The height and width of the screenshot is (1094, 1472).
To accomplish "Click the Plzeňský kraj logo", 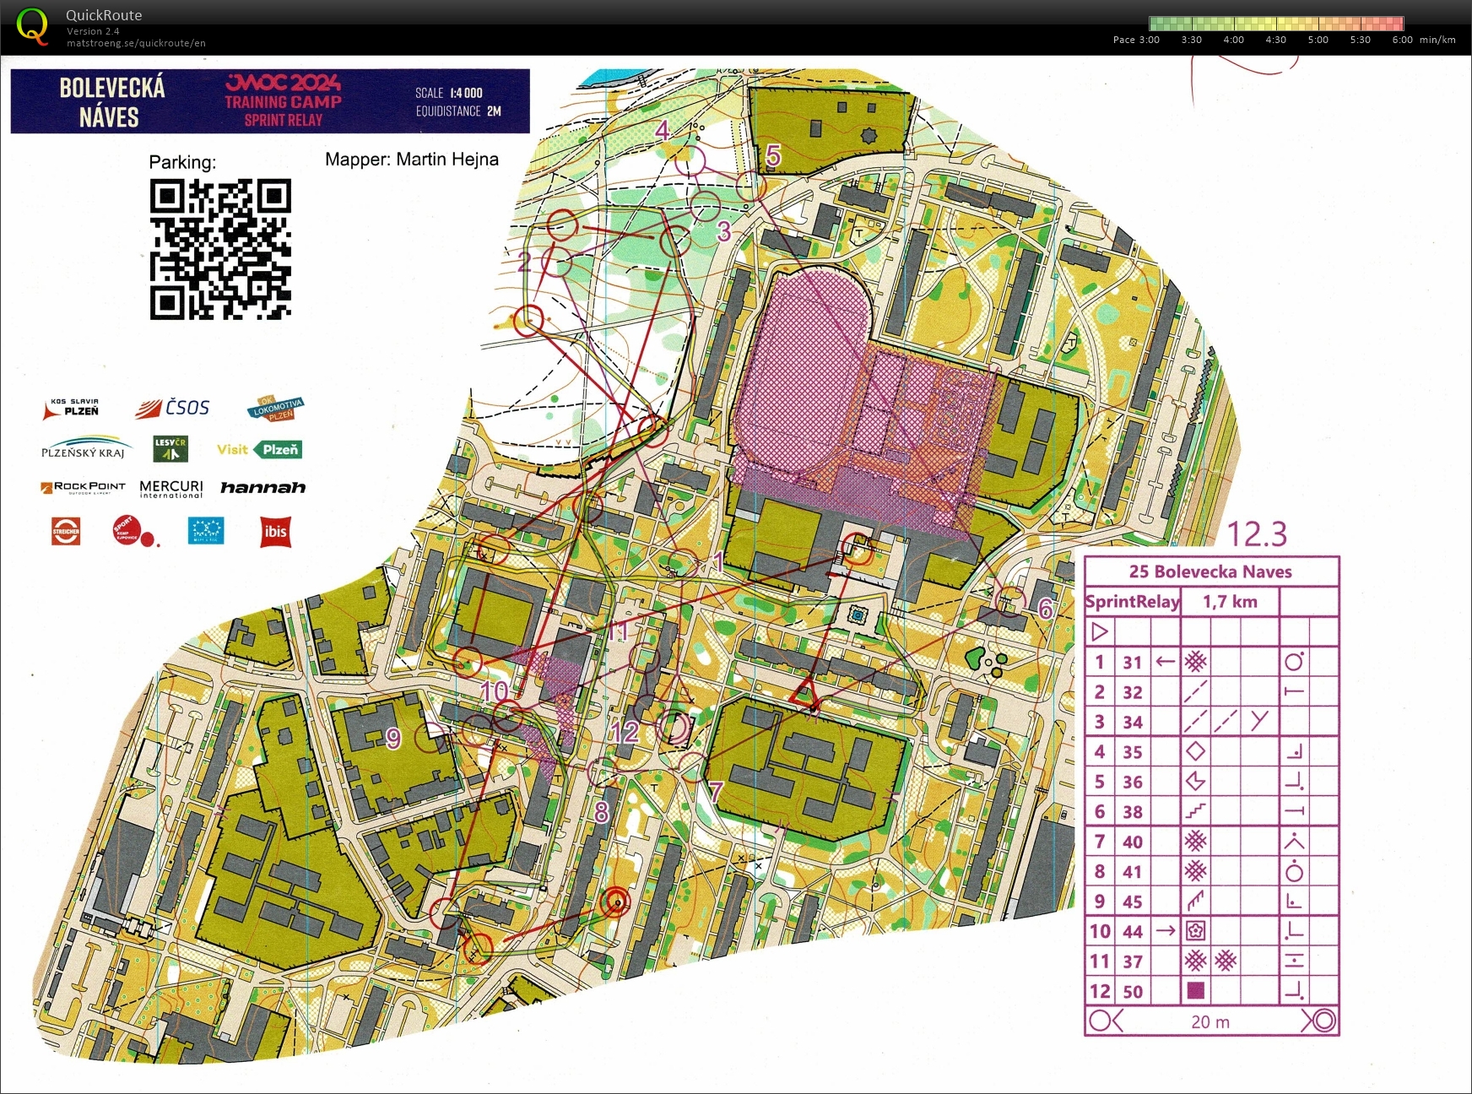I will (84, 447).
